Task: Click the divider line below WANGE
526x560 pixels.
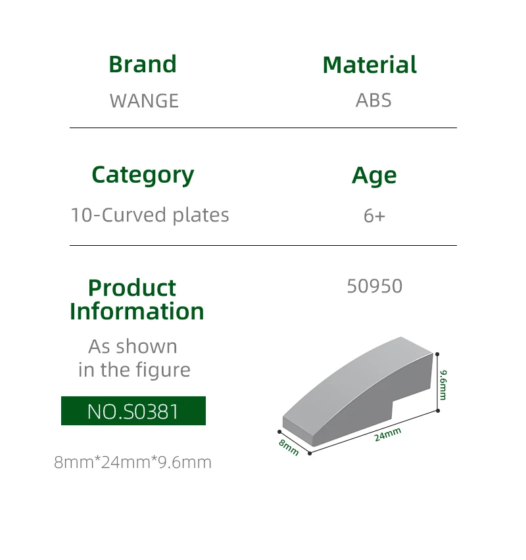Action: [x=263, y=128]
